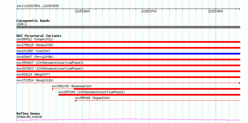Click esv2657184 (1000GenomesConsortiumPhase1) label

click(x=92, y=92)
